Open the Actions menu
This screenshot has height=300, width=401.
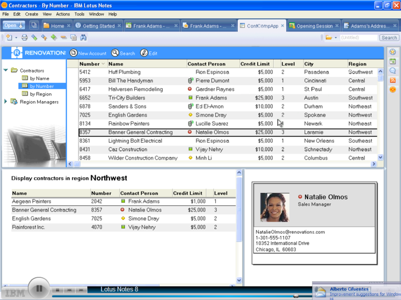coord(62,14)
